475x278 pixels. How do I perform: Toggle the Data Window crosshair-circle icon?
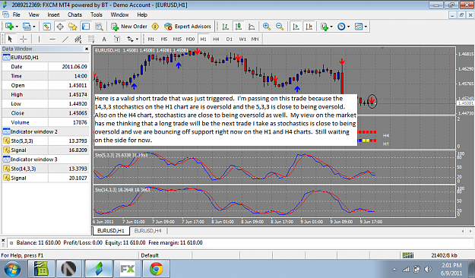[60, 27]
